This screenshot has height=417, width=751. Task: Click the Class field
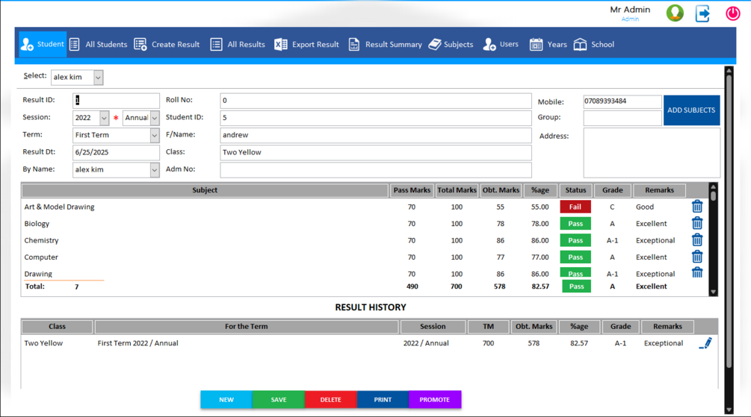[x=375, y=152]
